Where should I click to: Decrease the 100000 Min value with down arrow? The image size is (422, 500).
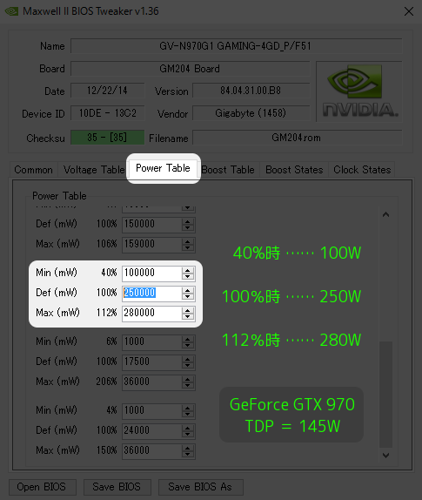(x=188, y=276)
